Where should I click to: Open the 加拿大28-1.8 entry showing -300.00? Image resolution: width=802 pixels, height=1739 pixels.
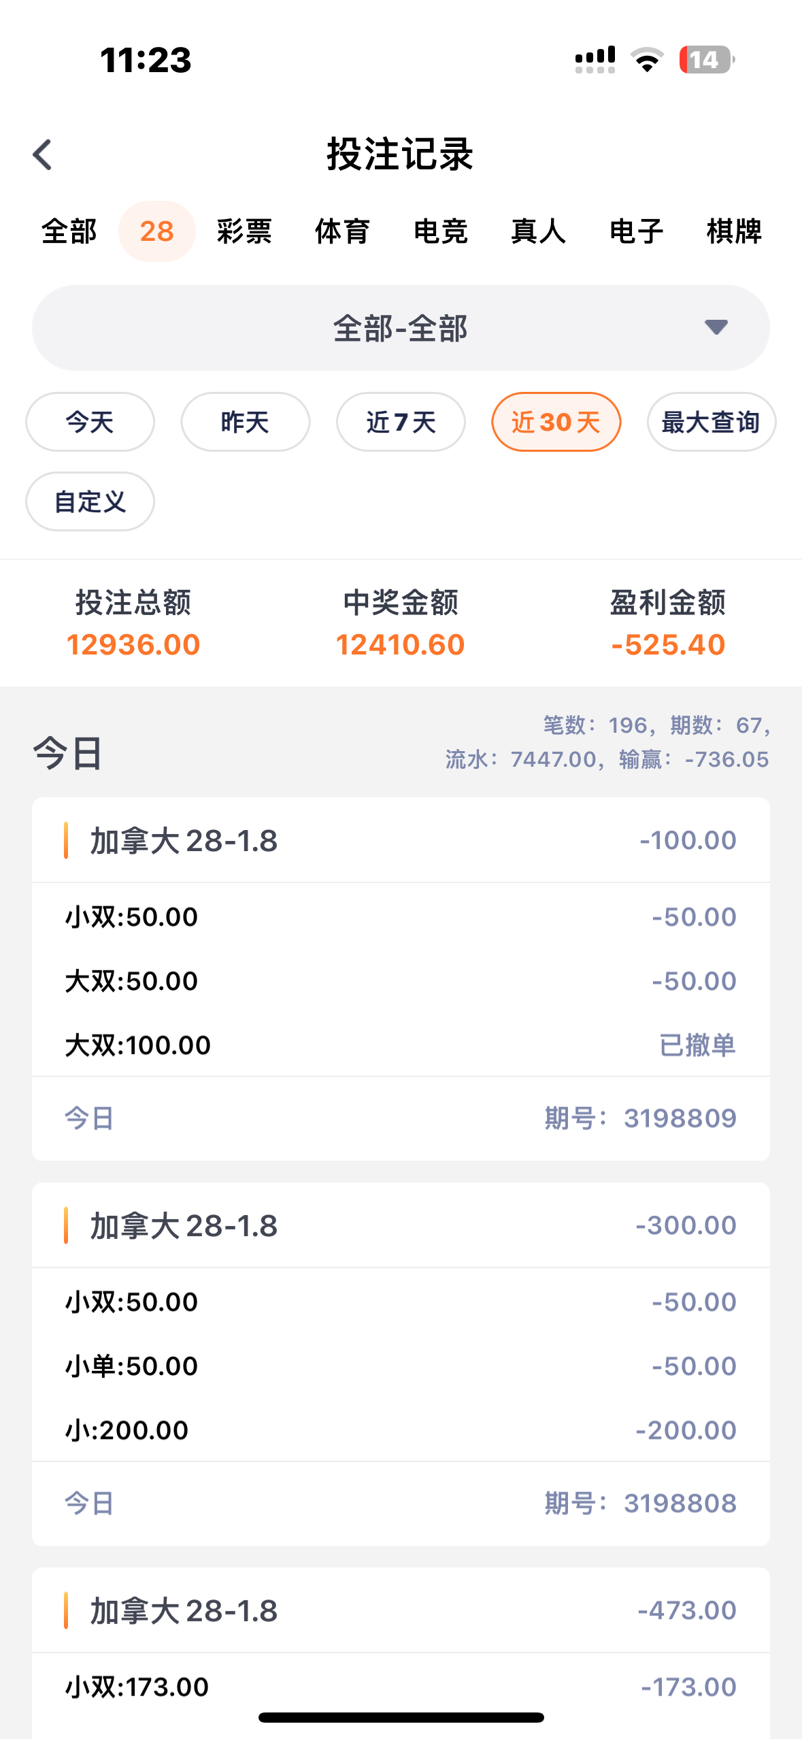[x=401, y=1225]
